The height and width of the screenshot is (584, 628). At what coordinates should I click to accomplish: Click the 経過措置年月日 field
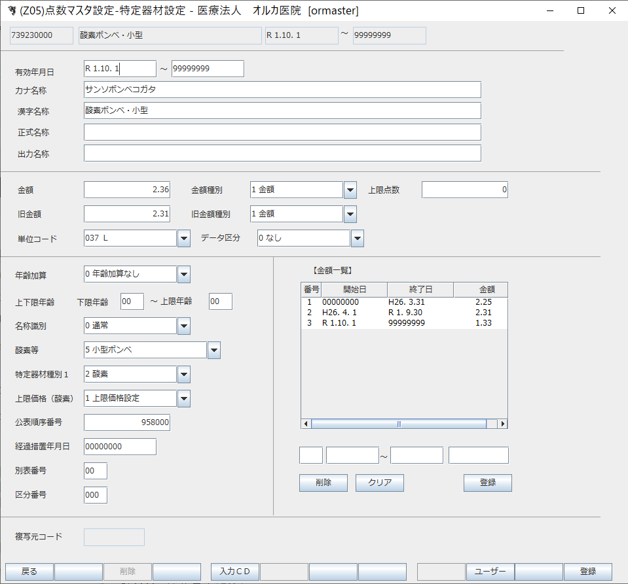(120, 447)
